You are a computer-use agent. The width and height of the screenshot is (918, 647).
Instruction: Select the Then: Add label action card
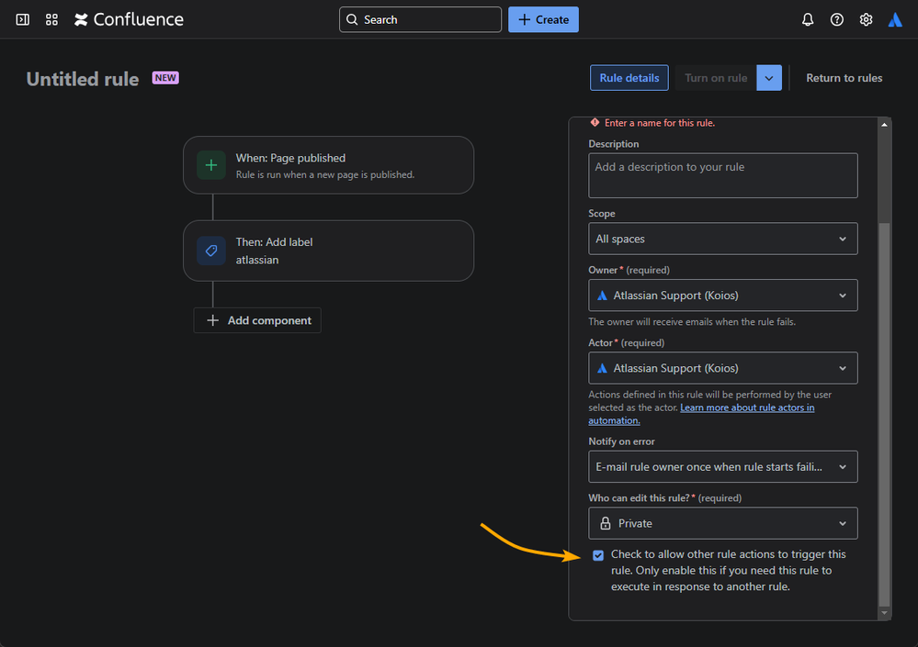[x=328, y=251]
